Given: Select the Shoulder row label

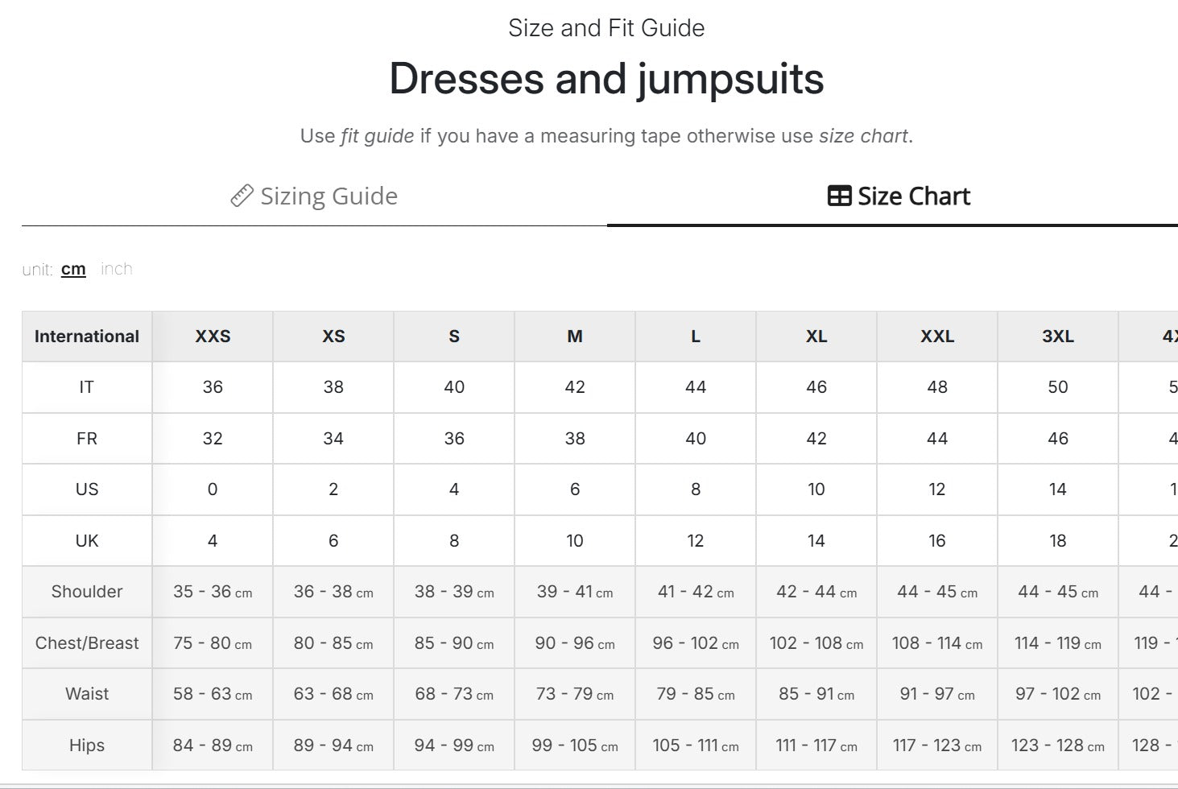Looking at the screenshot, I should 87,592.
